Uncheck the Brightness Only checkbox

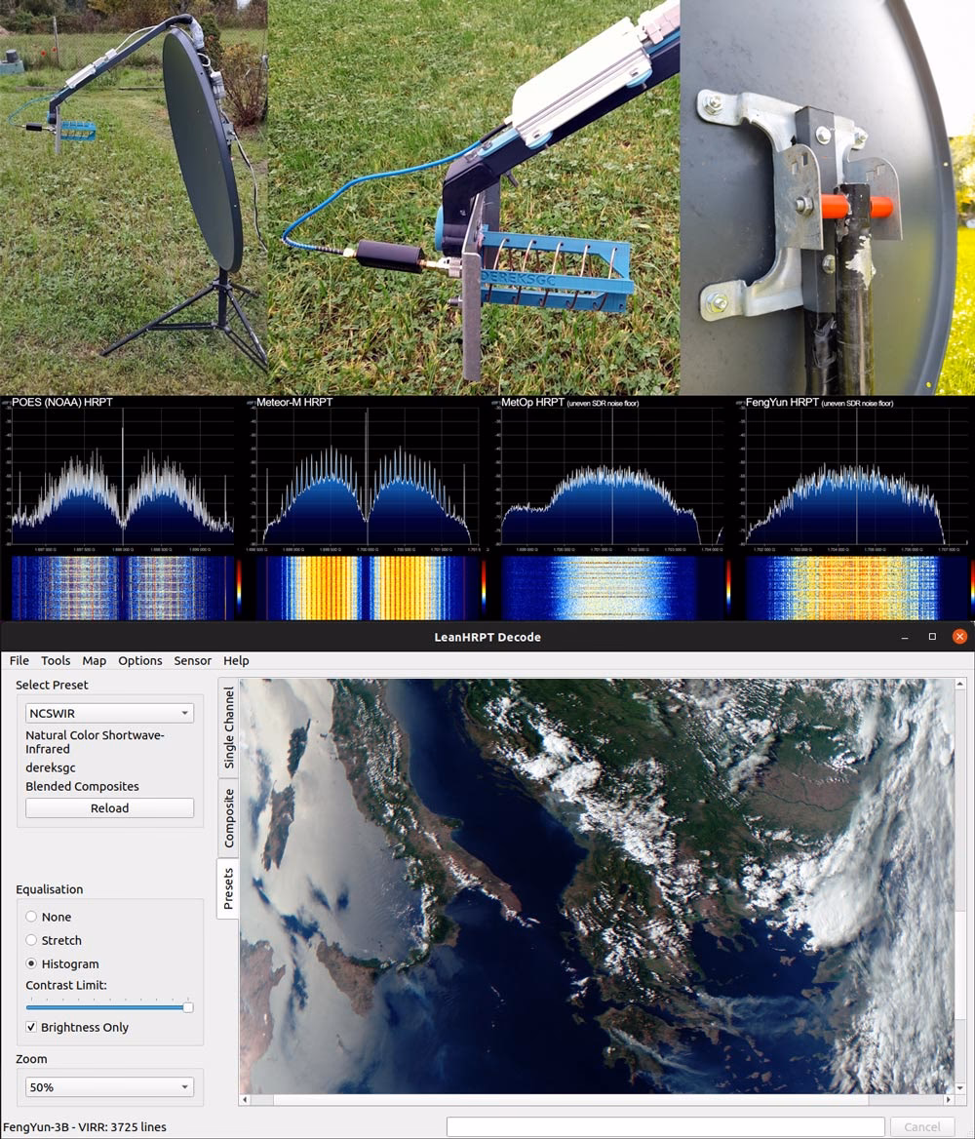(x=30, y=1027)
